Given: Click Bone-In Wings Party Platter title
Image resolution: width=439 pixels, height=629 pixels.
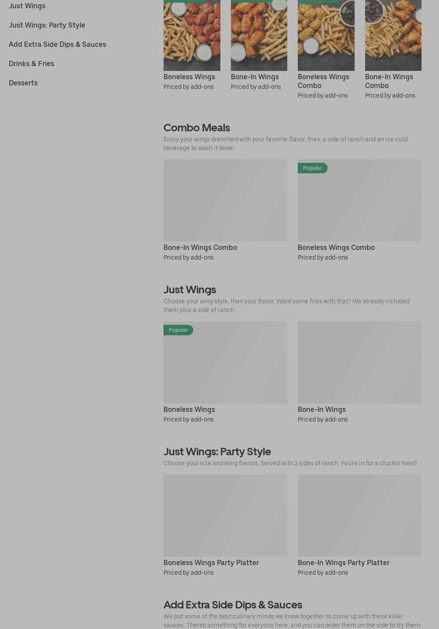Looking at the screenshot, I should [x=344, y=562].
